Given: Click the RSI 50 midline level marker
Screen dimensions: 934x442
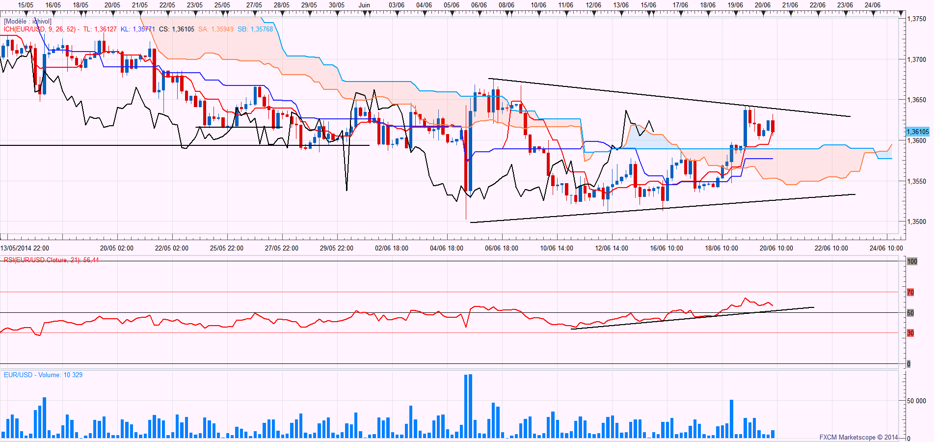Looking at the screenshot, I should click(910, 313).
